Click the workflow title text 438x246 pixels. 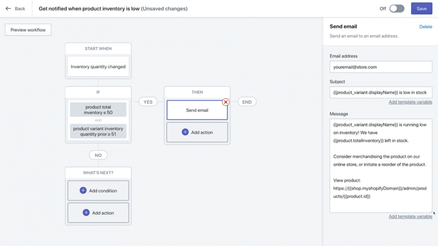click(113, 9)
